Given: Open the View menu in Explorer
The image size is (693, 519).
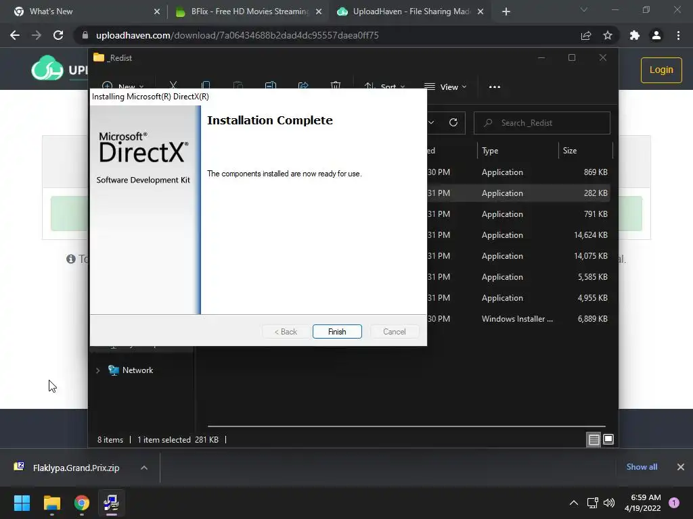Looking at the screenshot, I should pos(445,87).
